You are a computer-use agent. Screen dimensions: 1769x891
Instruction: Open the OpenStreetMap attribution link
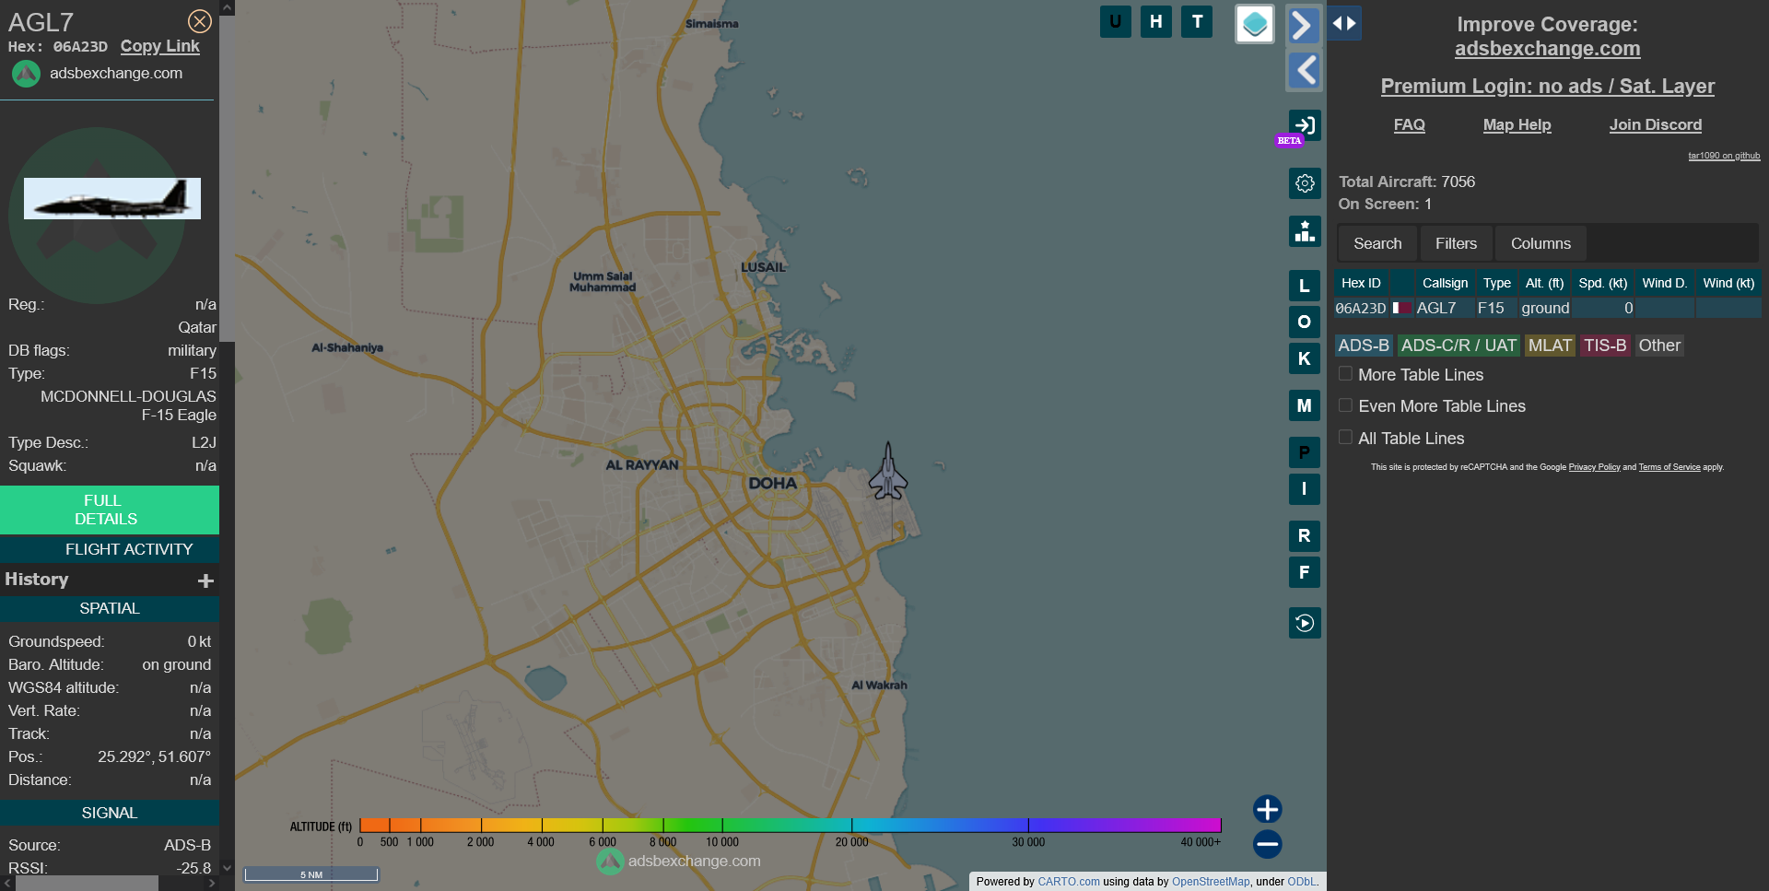coord(1211,882)
